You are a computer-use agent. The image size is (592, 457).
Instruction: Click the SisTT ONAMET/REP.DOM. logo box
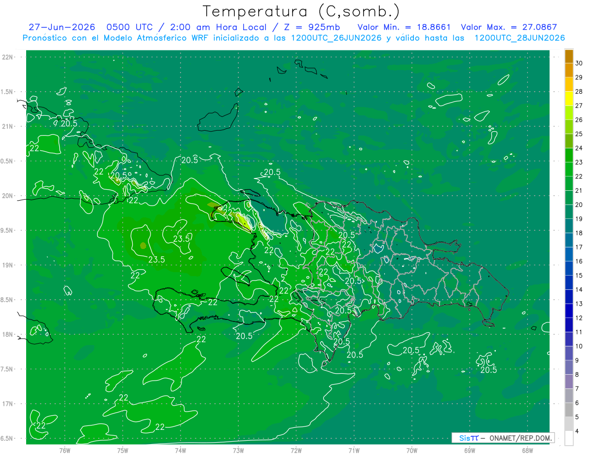(503, 438)
